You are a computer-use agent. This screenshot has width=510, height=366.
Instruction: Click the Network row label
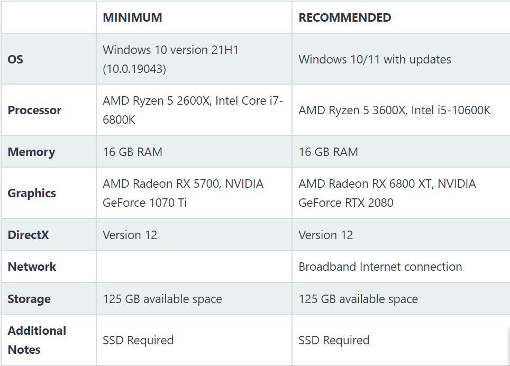(32, 267)
